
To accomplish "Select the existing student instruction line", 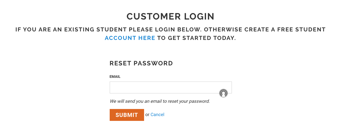I will tap(170, 29).
